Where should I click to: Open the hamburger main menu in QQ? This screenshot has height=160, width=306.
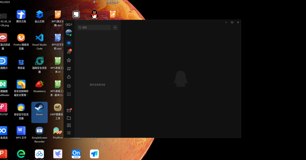pos(69,133)
